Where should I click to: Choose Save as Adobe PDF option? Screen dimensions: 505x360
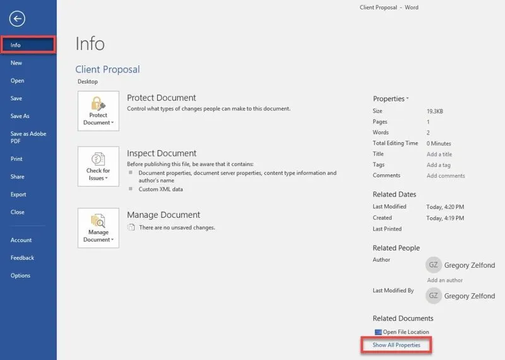tap(28, 138)
